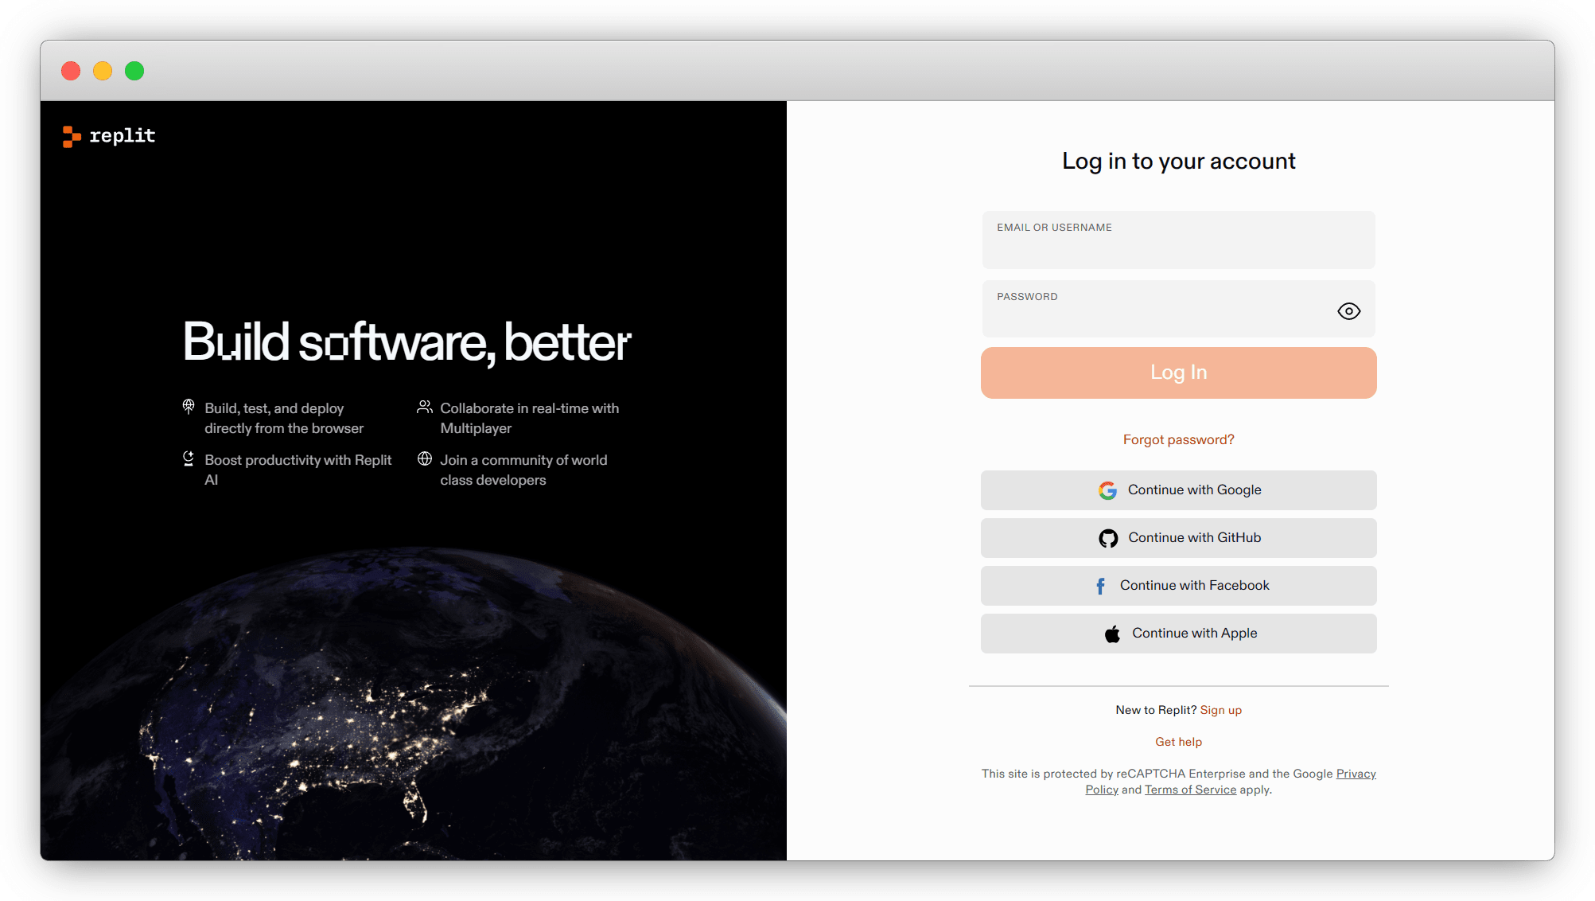
Task: Click the GitHub octocat icon
Action: click(x=1108, y=539)
